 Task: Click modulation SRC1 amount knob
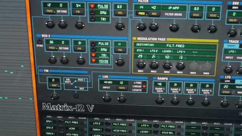point(141,65)
